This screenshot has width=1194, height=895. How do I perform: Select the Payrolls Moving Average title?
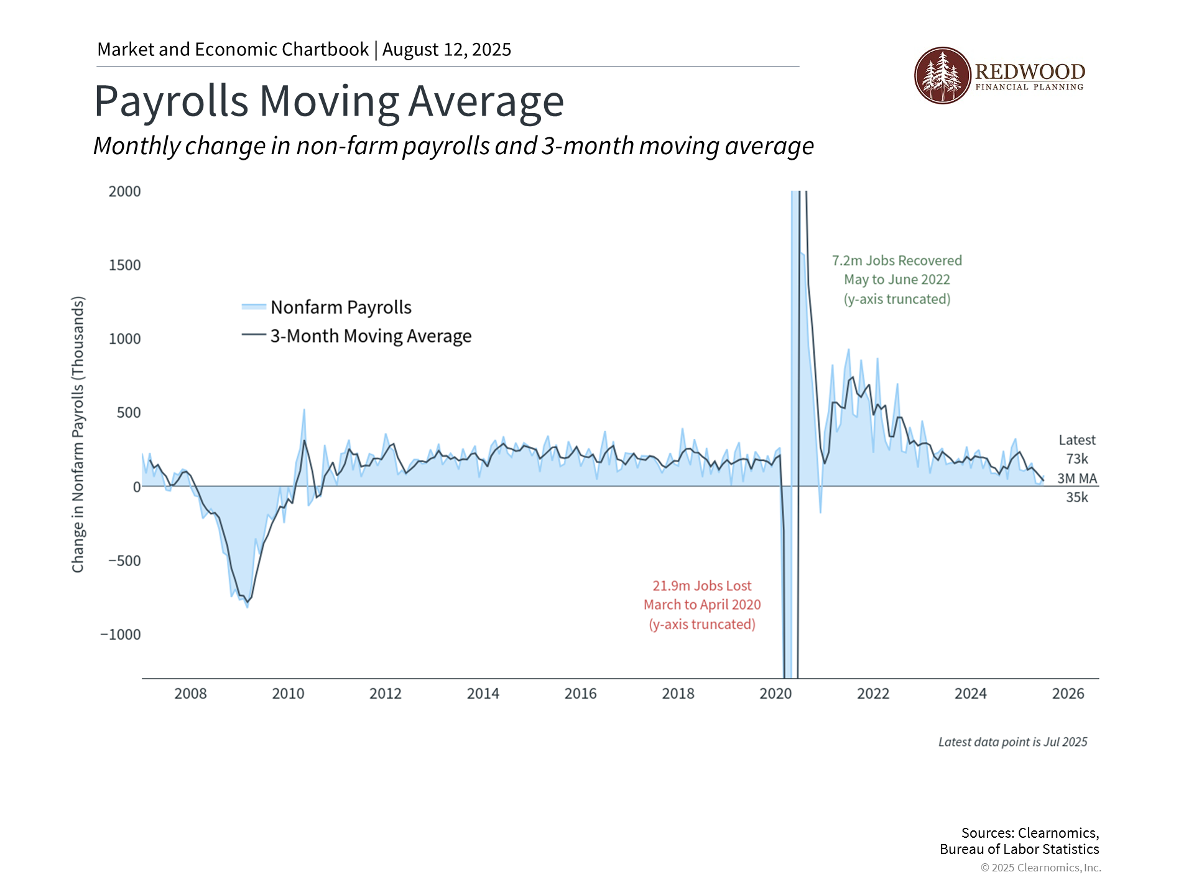click(x=329, y=101)
